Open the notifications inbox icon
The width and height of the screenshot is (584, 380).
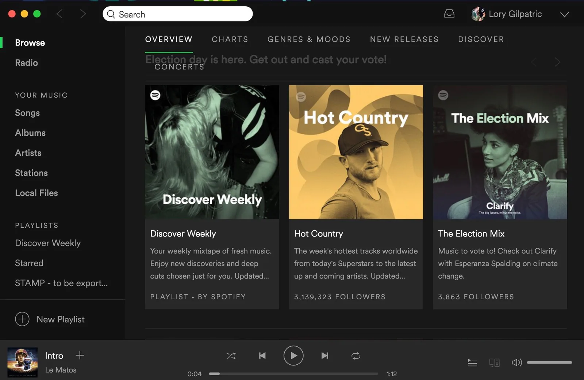click(449, 14)
